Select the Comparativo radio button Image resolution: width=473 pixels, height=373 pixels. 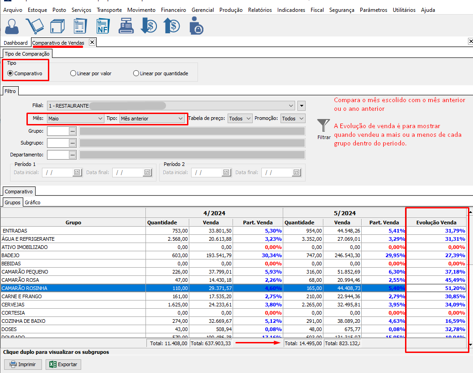(10, 73)
